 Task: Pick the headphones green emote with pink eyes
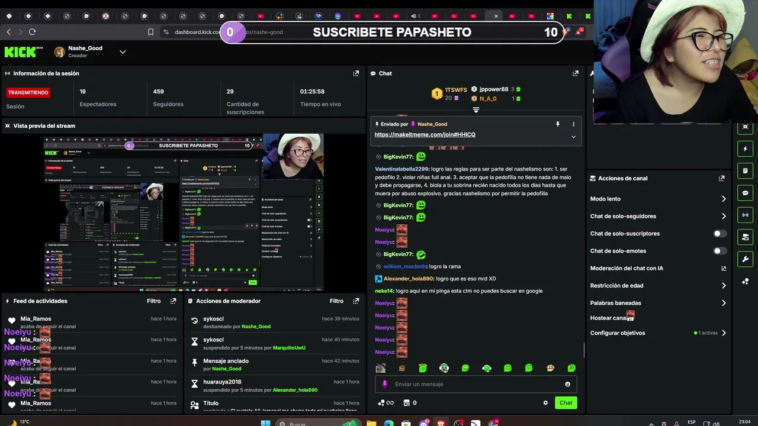(444, 368)
